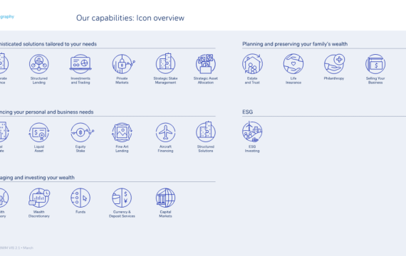Select the Wealth Discretionary chart icon

pos(39,198)
